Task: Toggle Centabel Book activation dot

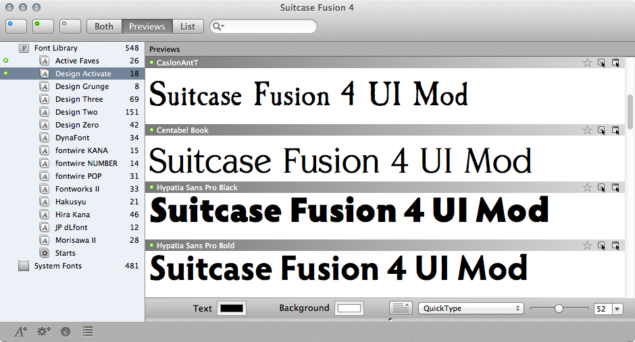Action: 152,130
